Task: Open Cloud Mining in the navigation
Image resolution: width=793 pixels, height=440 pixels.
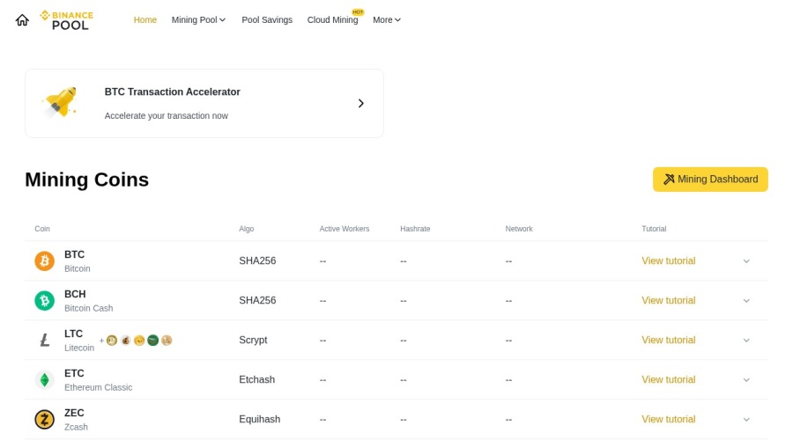Action: 333,19
